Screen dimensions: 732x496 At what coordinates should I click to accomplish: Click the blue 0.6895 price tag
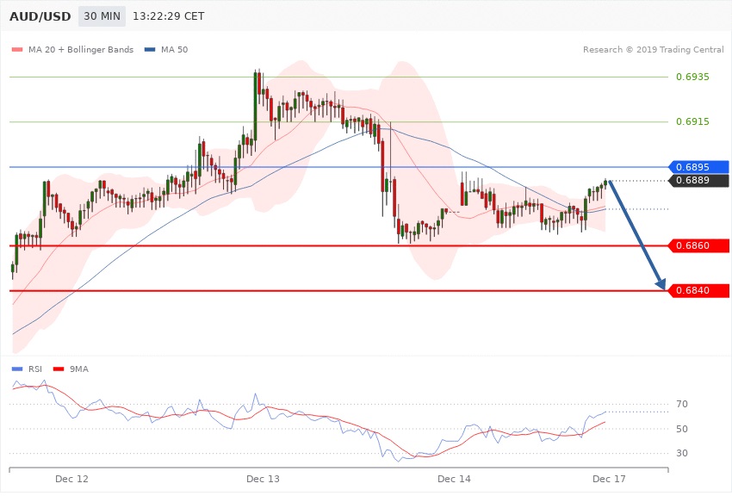pos(698,167)
